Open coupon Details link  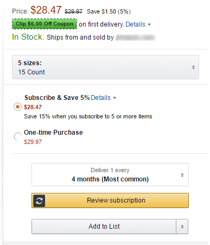point(136,24)
